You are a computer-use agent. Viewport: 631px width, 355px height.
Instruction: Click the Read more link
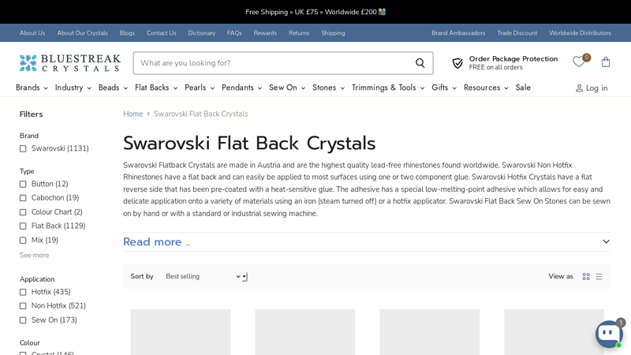coord(156,242)
